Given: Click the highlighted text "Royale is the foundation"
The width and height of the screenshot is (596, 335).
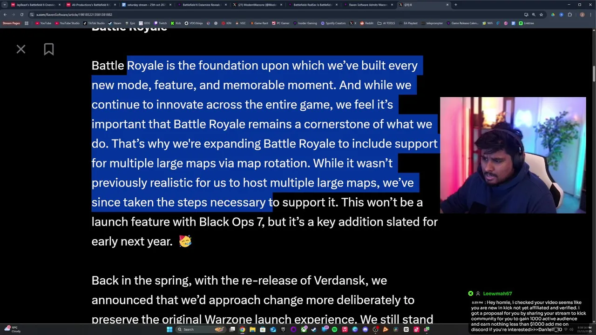Looking at the screenshot, I should [x=193, y=66].
